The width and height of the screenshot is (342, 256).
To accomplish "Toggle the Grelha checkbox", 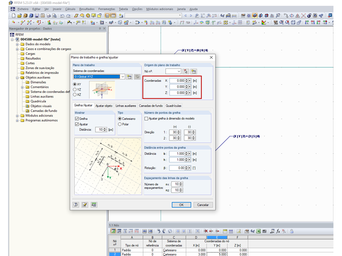I will pos(77,119).
